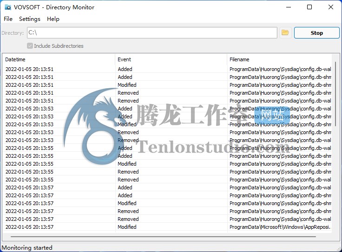Click the Datetime column header
The height and width of the screenshot is (252, 342).
click(x=59, y=59)
